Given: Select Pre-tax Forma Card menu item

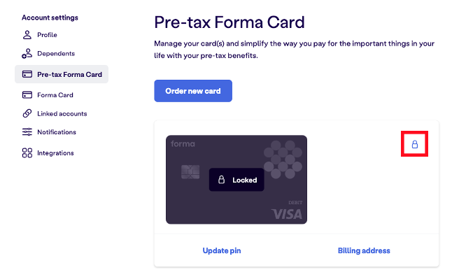Looking at the screenshot, I should 62,74.
